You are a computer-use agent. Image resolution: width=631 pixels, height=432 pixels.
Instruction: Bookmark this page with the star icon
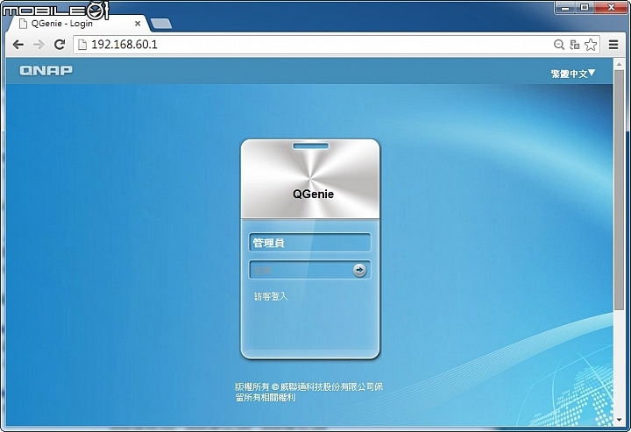591,45
